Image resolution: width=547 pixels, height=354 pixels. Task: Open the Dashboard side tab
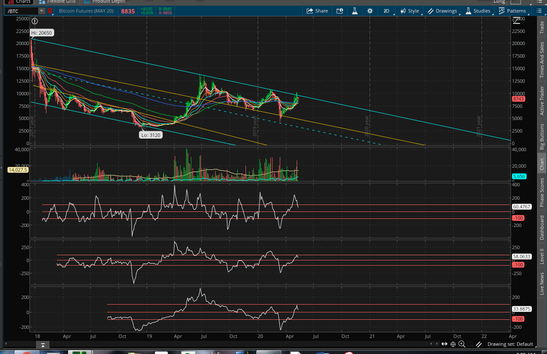542,227
